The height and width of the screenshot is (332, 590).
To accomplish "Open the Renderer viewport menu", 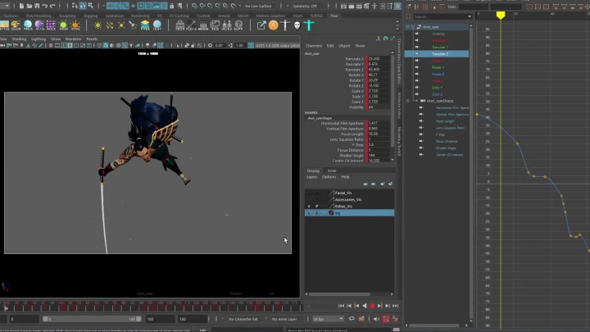I will coord(74,39).
